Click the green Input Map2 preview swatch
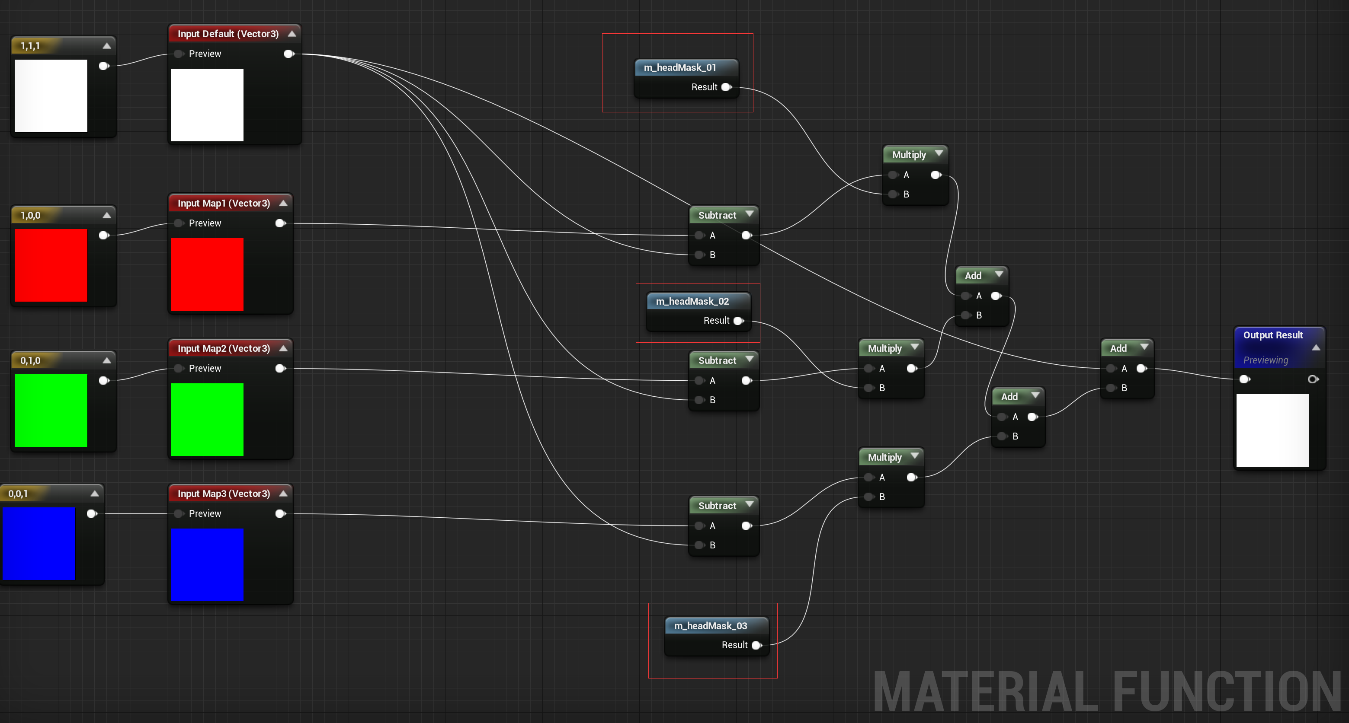Screen dimensions: 1349x723 (x=207, y=420)
